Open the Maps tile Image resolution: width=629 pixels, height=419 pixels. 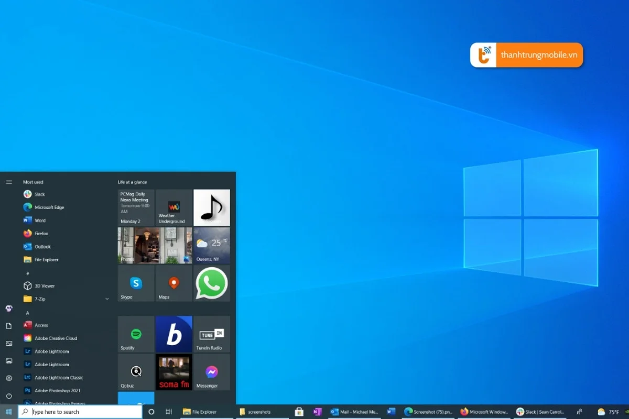[x=173, y=283]
